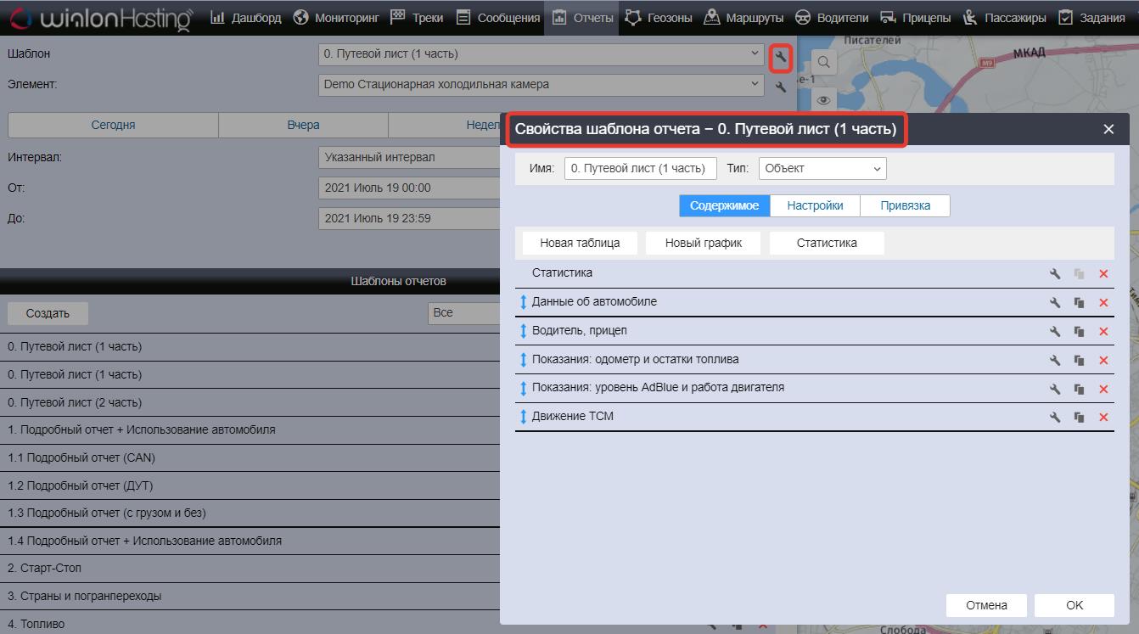Copy the Водитель, прицеп table
This screenshot has width=1139, height=634.
pyautogui.click(x=1079, y=332)
